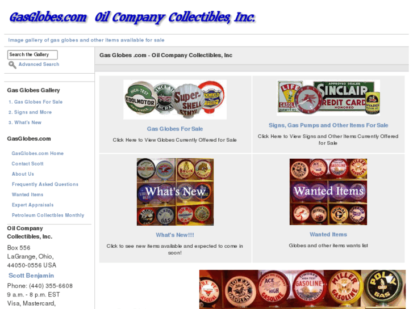The image size is (413, 309).
Task: Select 2. Signs and More in sidebar
Action: point(30,112)
